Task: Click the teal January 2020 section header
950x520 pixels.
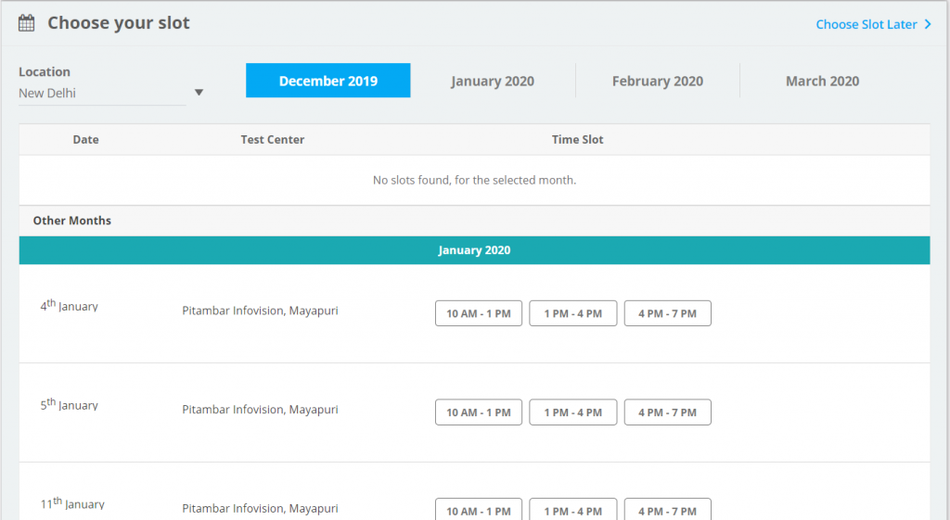Action: click(474, 250)
